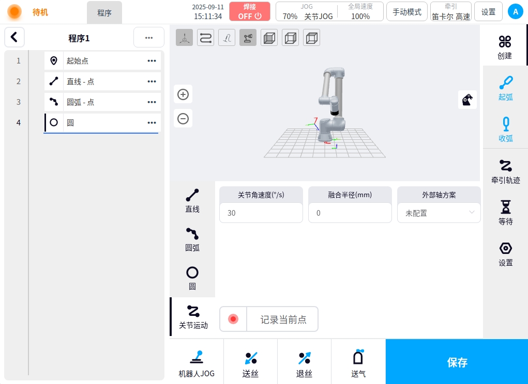Screen dimensions: 528x384
Task: Click the arc end (收弧) icon
Action: pos(505,129)
